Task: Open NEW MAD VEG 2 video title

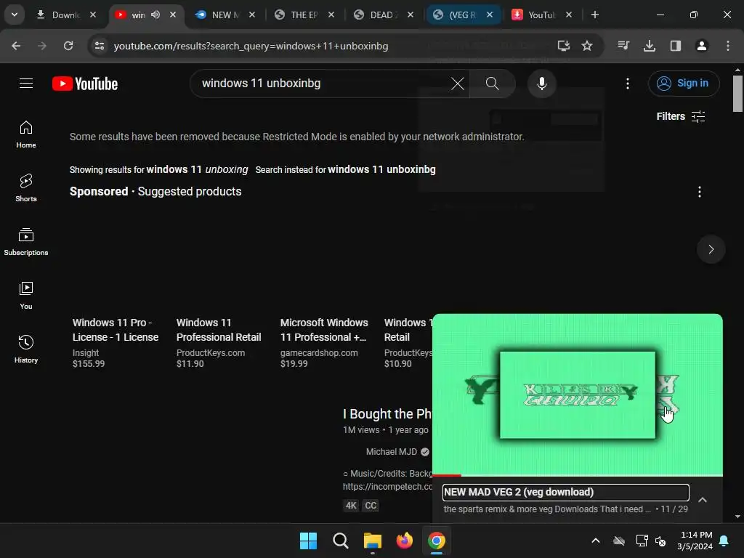Action: tap(565, 492)
